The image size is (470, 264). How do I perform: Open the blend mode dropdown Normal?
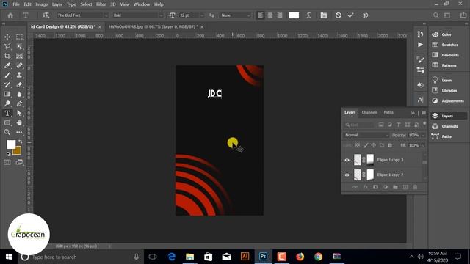click(366, 135)
